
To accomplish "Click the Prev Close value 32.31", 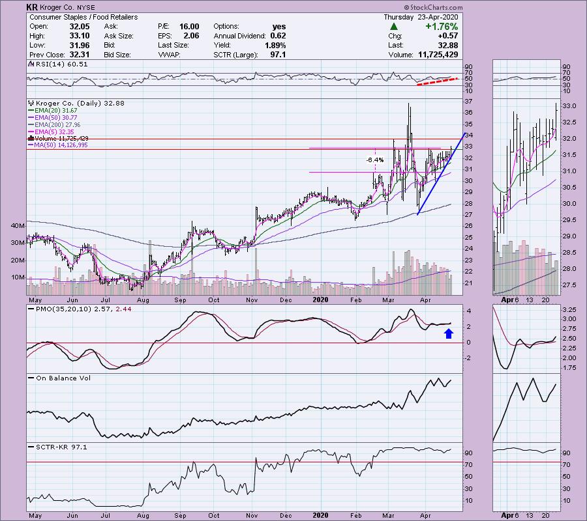I will click(x=80, y=55).
